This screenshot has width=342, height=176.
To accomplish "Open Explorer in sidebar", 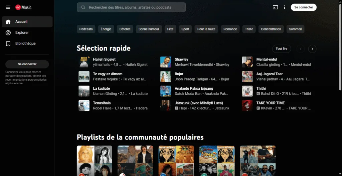I will 27,32.
